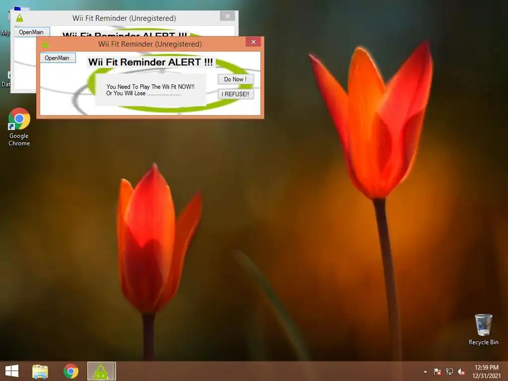The width and height of the screenshot is (508, 381).
Task: Select the Google Chrome desktop shortcut
Action: pyautogui.click(x=19, y=127)
